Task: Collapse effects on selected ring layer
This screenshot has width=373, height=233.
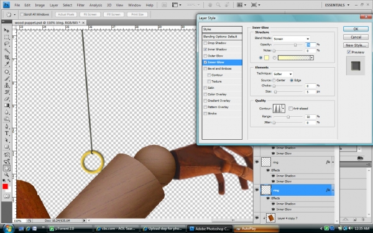Action: click(x=333, y=190)
